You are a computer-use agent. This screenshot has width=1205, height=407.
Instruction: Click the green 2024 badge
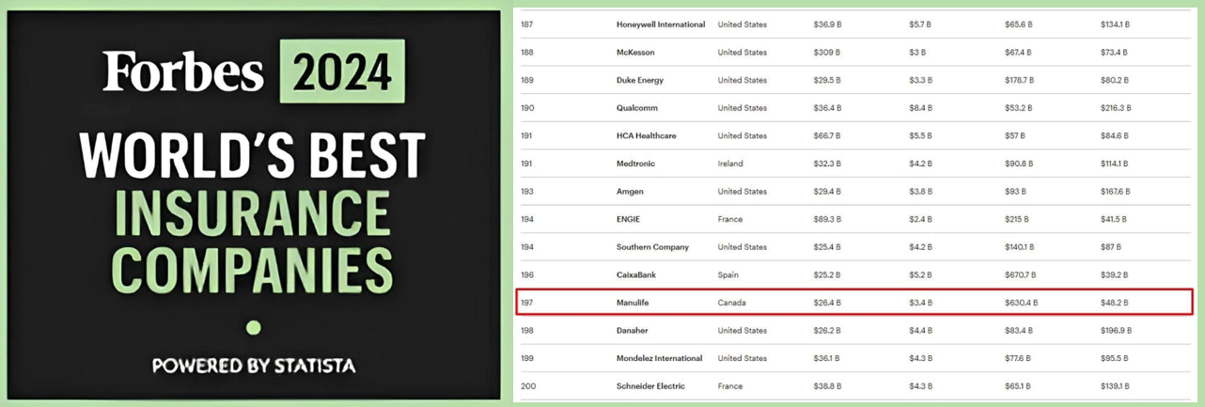(342, 71)
